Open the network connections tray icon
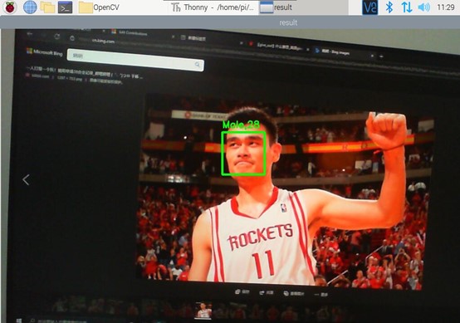Screen dimensions: 460x323 407,7
